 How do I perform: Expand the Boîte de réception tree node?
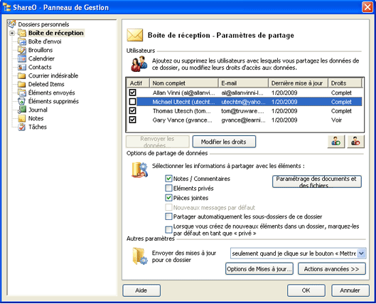point(12,33)
